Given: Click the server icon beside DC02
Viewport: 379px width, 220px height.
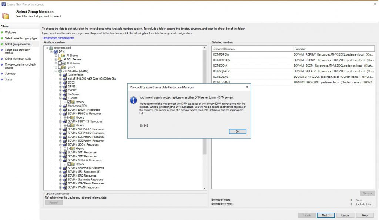Looking at the screenshot, I should coord(65,83).
